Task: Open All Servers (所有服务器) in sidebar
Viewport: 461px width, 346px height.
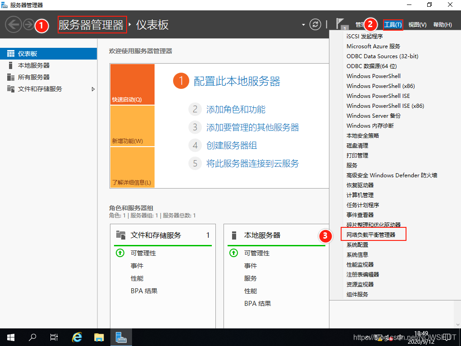Action: [x=33, y=77]
